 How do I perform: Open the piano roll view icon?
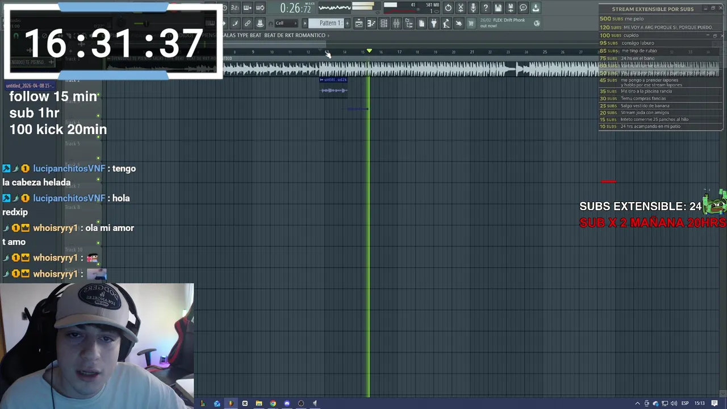point(371,23)
